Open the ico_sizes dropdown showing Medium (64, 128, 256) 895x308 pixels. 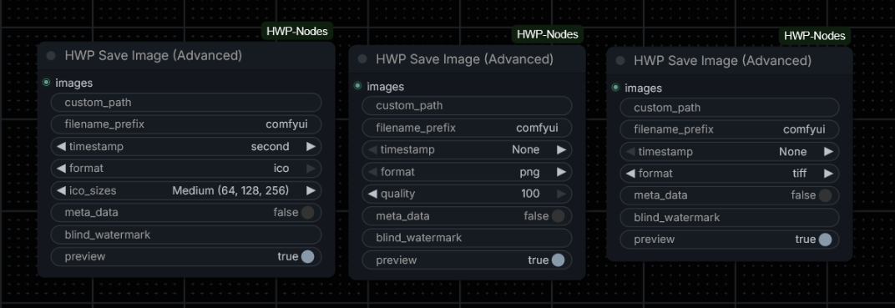[186, 190]
